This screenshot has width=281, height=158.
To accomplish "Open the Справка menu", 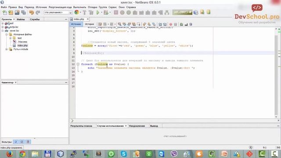I will pos(131,7).
